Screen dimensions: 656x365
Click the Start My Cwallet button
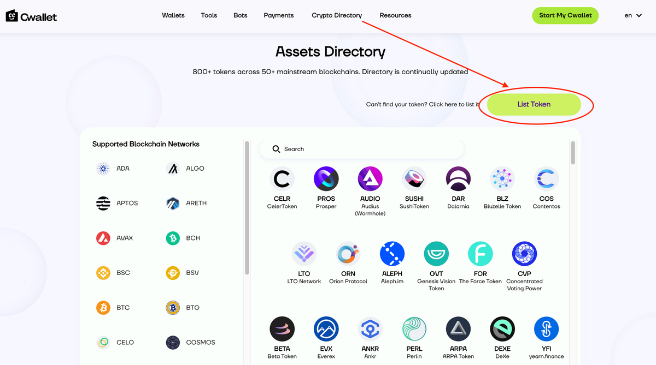[565, 15]
